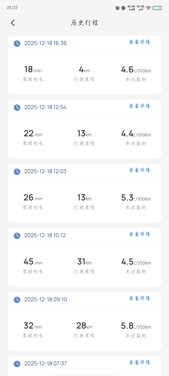This screenshot has height=376, width=169.
Task: Tap the 历史行程 page title
Action: click(x=84, y=23)
